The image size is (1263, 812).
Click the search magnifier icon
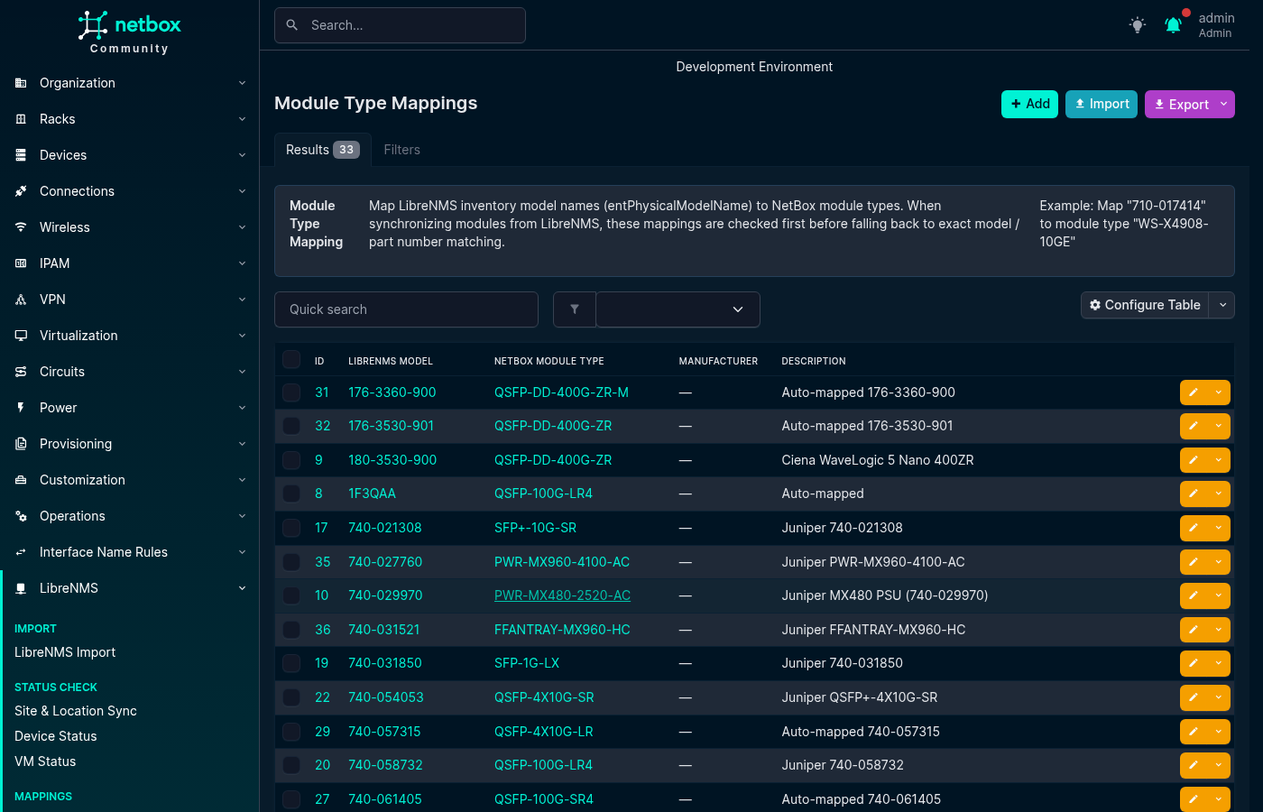292,25
